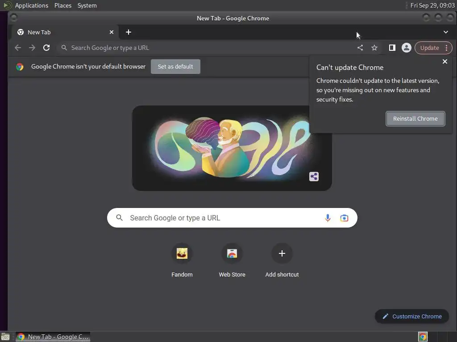Viewport: 457px width, 342px height.
Task: Open the Web Store shortcut
Action: coord(232,260)
